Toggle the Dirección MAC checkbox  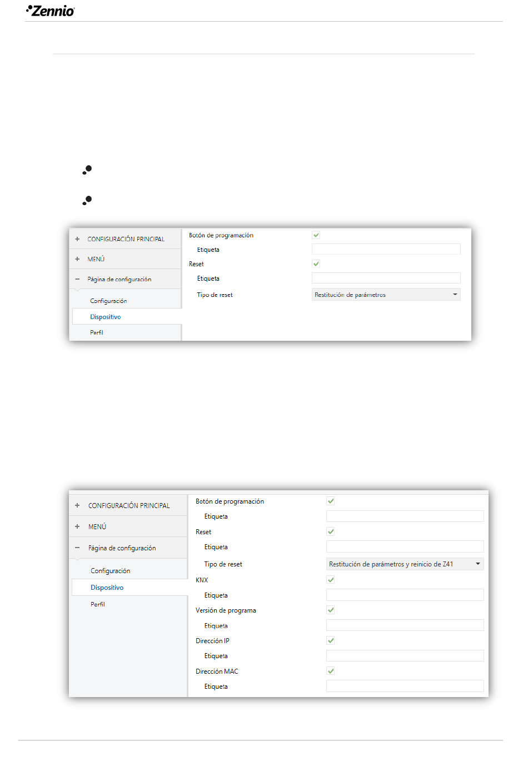[331, 671]
